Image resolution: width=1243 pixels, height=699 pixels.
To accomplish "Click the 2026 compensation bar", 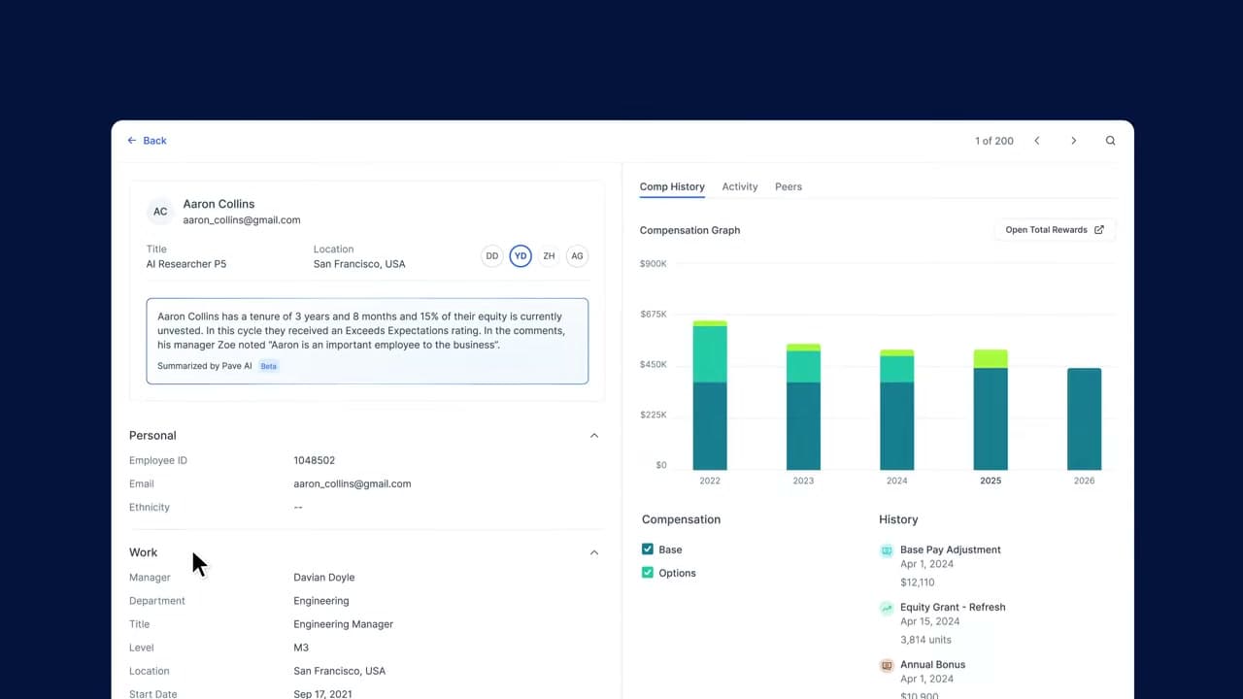I will (1084, 419).
